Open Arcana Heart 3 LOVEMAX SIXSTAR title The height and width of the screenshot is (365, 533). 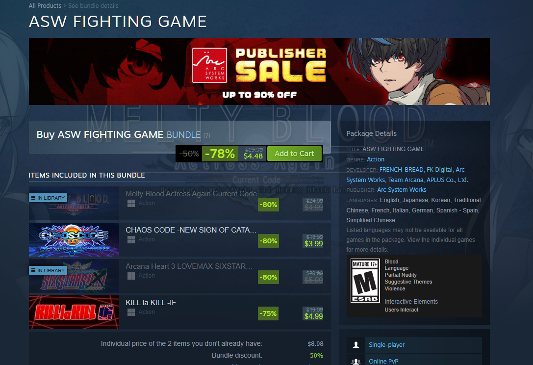coord(189,266)
